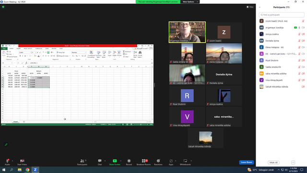Select KK - Astrid Lian Koto participant row
Viewport: 307px width, 173px height.
coord(282,54)
